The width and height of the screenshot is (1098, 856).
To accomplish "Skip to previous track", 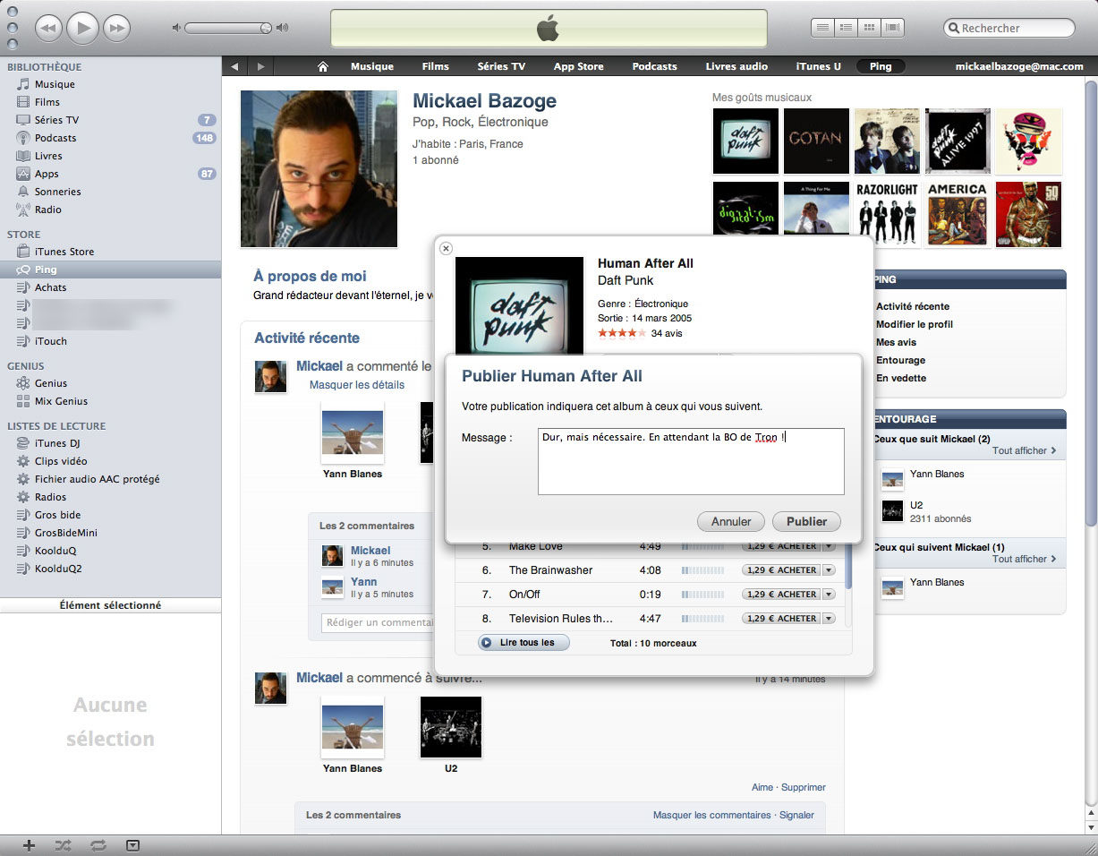I will (48, 29).
